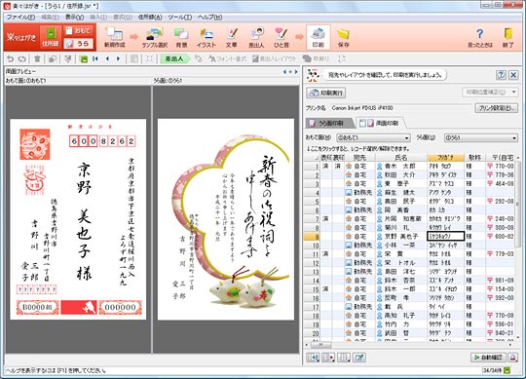
Task: Click the 保存 save folder icon
Action: pyautogui.click(x=343, y=37)
